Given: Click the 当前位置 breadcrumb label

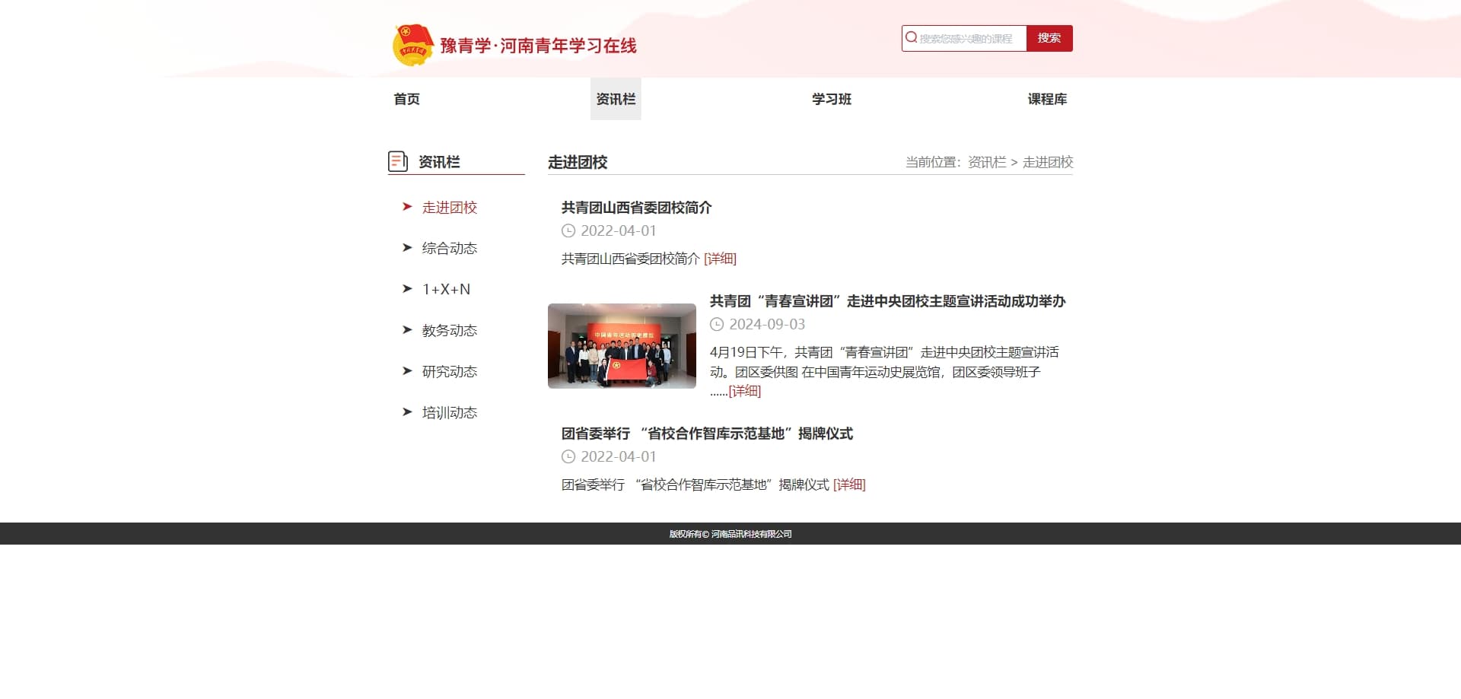Looking at the screenshot, I should pyautogui.click(x=933, y=162).
